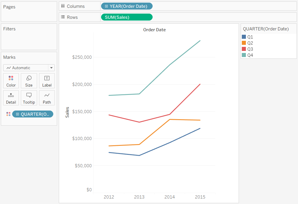Select the QUARTER pill on Marks card
298x204 pixels.
33,114
